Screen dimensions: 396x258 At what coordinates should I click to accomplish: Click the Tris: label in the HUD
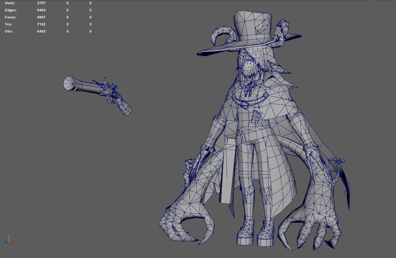8,24
